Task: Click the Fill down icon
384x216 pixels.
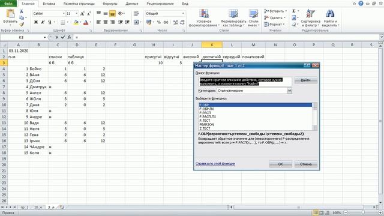Action: [x=294, y=18]
